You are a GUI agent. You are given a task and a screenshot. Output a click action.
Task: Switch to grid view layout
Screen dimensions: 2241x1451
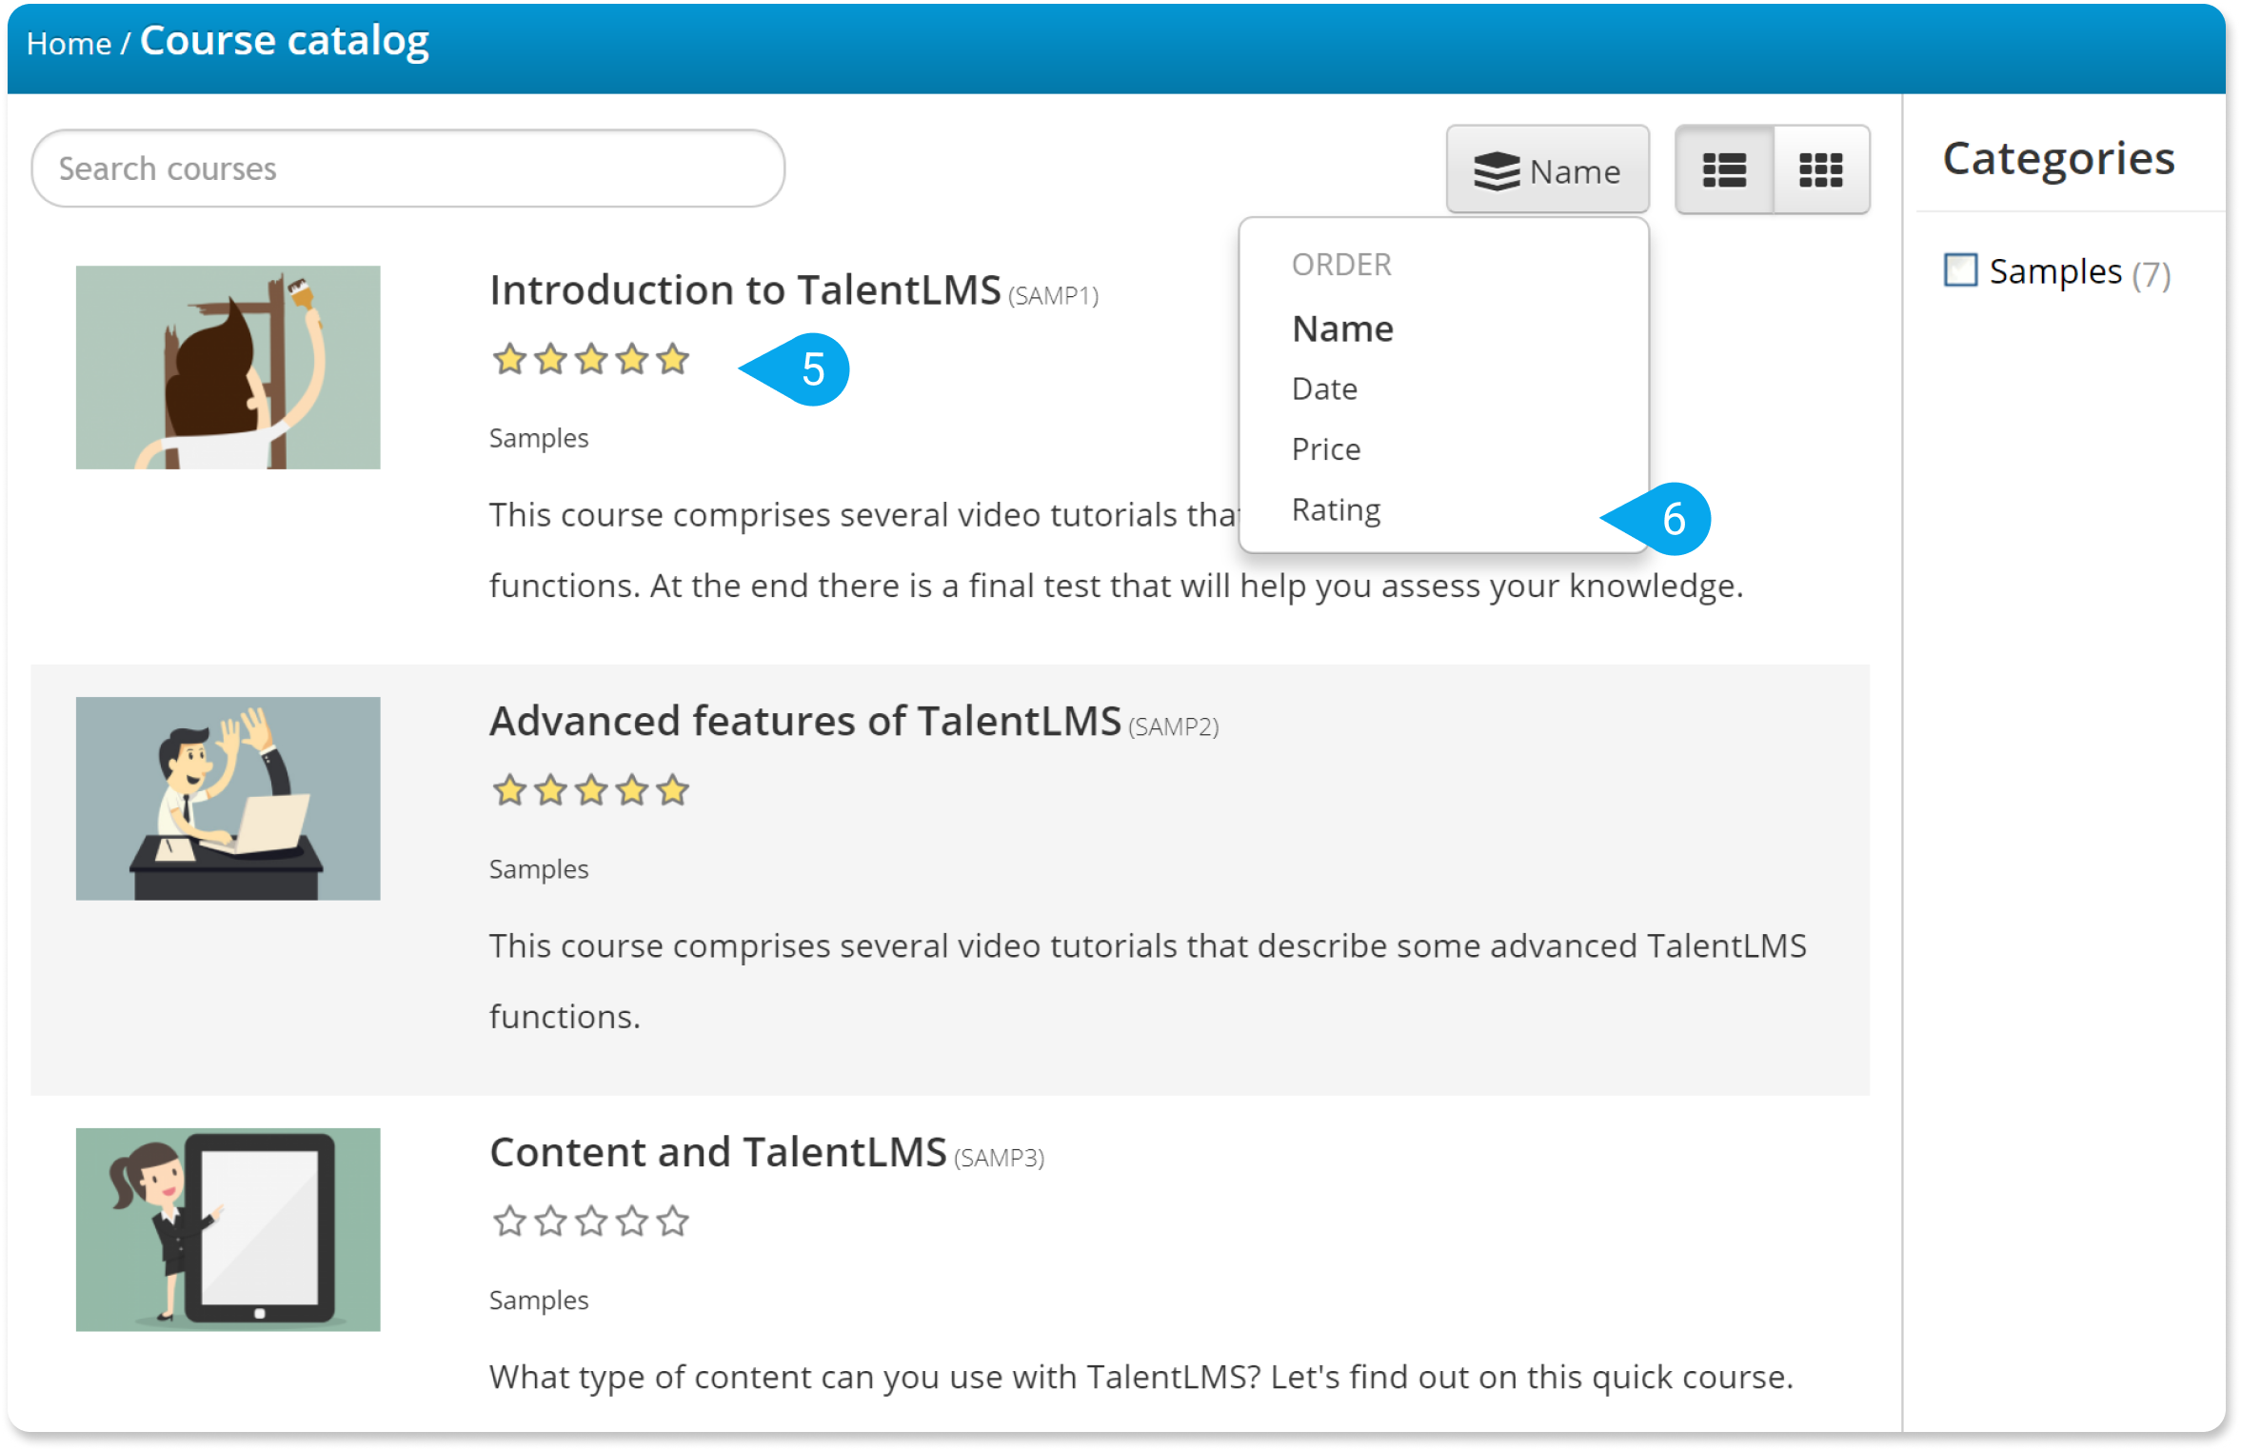point(1820,169)
